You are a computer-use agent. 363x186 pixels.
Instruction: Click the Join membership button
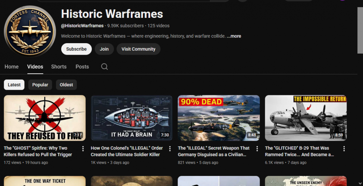tap(104, 49)
